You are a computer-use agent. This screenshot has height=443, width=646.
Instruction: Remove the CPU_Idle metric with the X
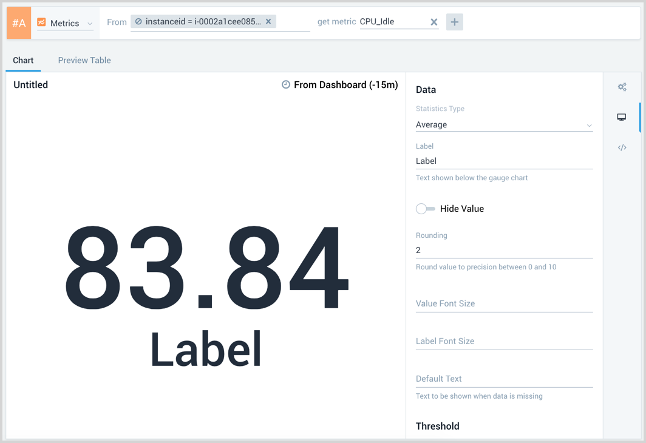pyautogui.click(x=434, y=21)
